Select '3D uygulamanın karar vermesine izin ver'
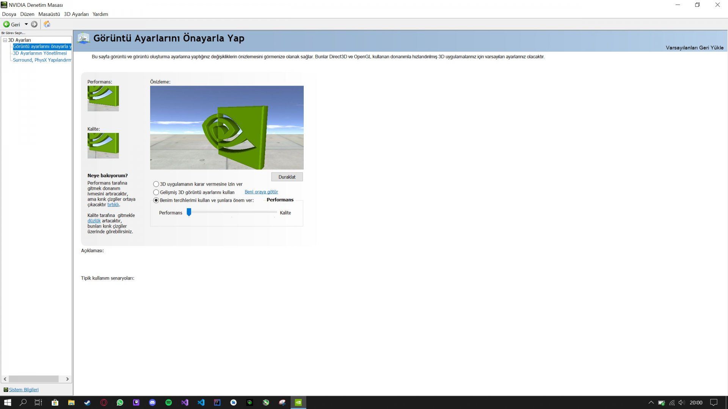 tap(156, 184)
